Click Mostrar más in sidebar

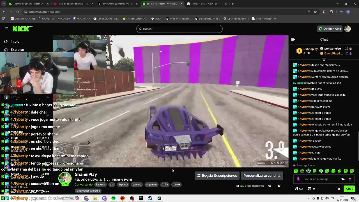[x=11, y=124]
